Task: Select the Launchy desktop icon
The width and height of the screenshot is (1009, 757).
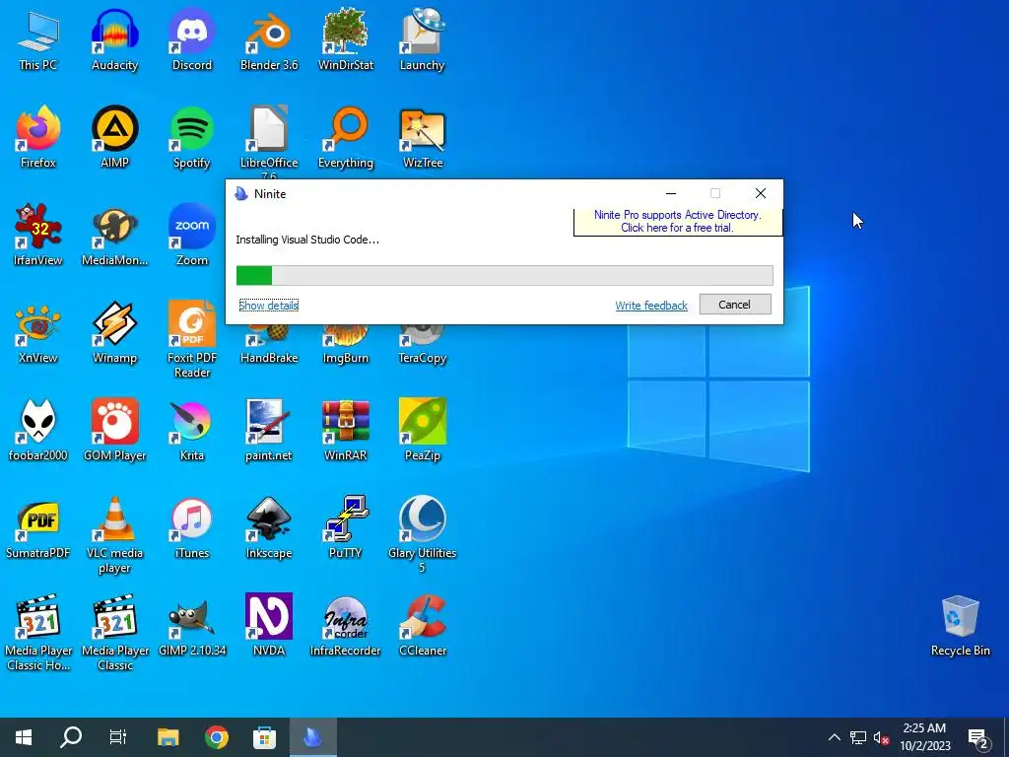Action: [422, 38]
